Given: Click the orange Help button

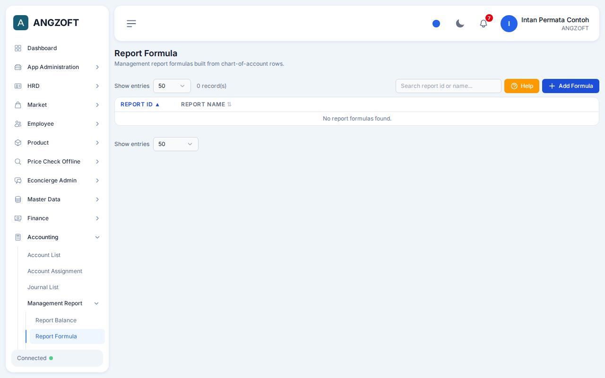Looking at the screenshot, I should click(x=522, y=86).
